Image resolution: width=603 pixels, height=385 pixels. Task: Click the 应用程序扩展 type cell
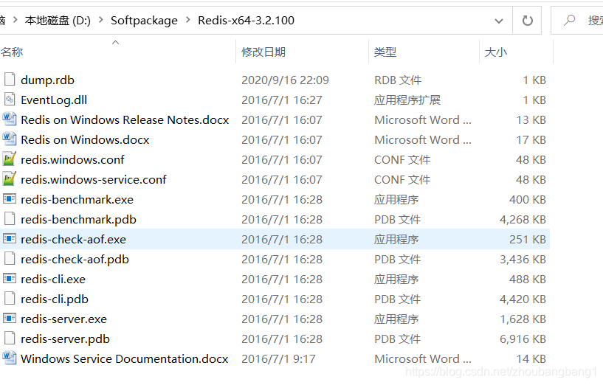click(407, 100)
